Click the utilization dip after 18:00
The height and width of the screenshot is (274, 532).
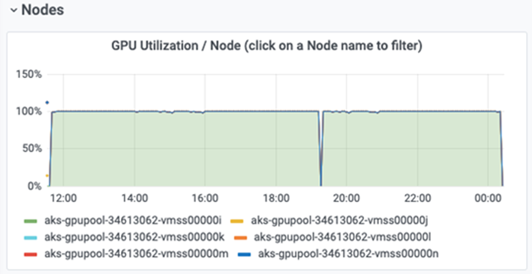point(321,149)
